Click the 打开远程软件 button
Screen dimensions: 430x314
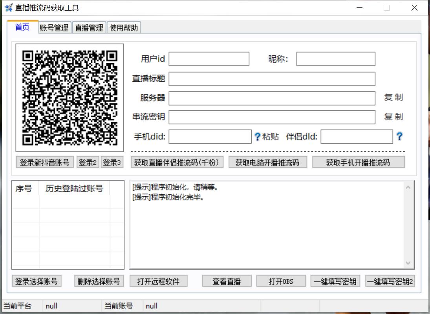coord(159,281)
